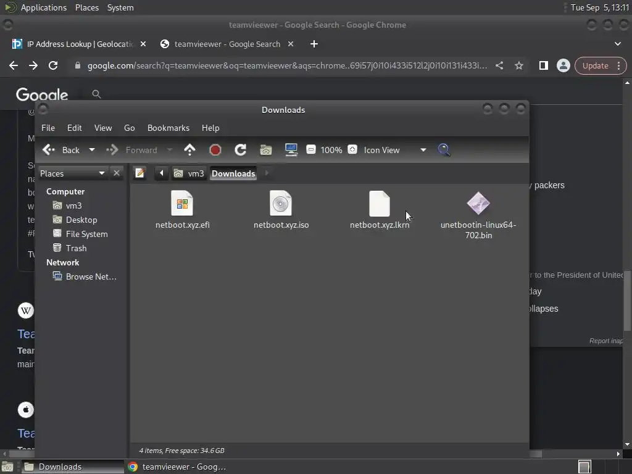Viewport: 632px width, 474px height.
Task: Select the netboot.xyz.lkrn file icon
Action: [380, 204]
